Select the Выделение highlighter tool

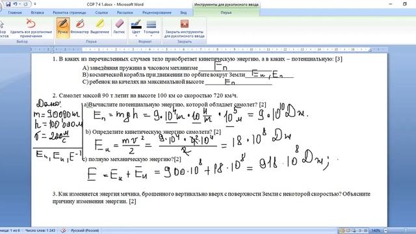99,27
